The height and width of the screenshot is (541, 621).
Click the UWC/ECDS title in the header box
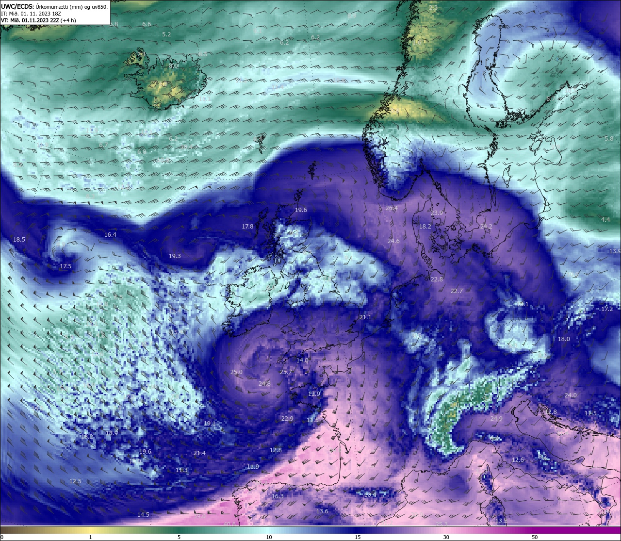point(17,7)
